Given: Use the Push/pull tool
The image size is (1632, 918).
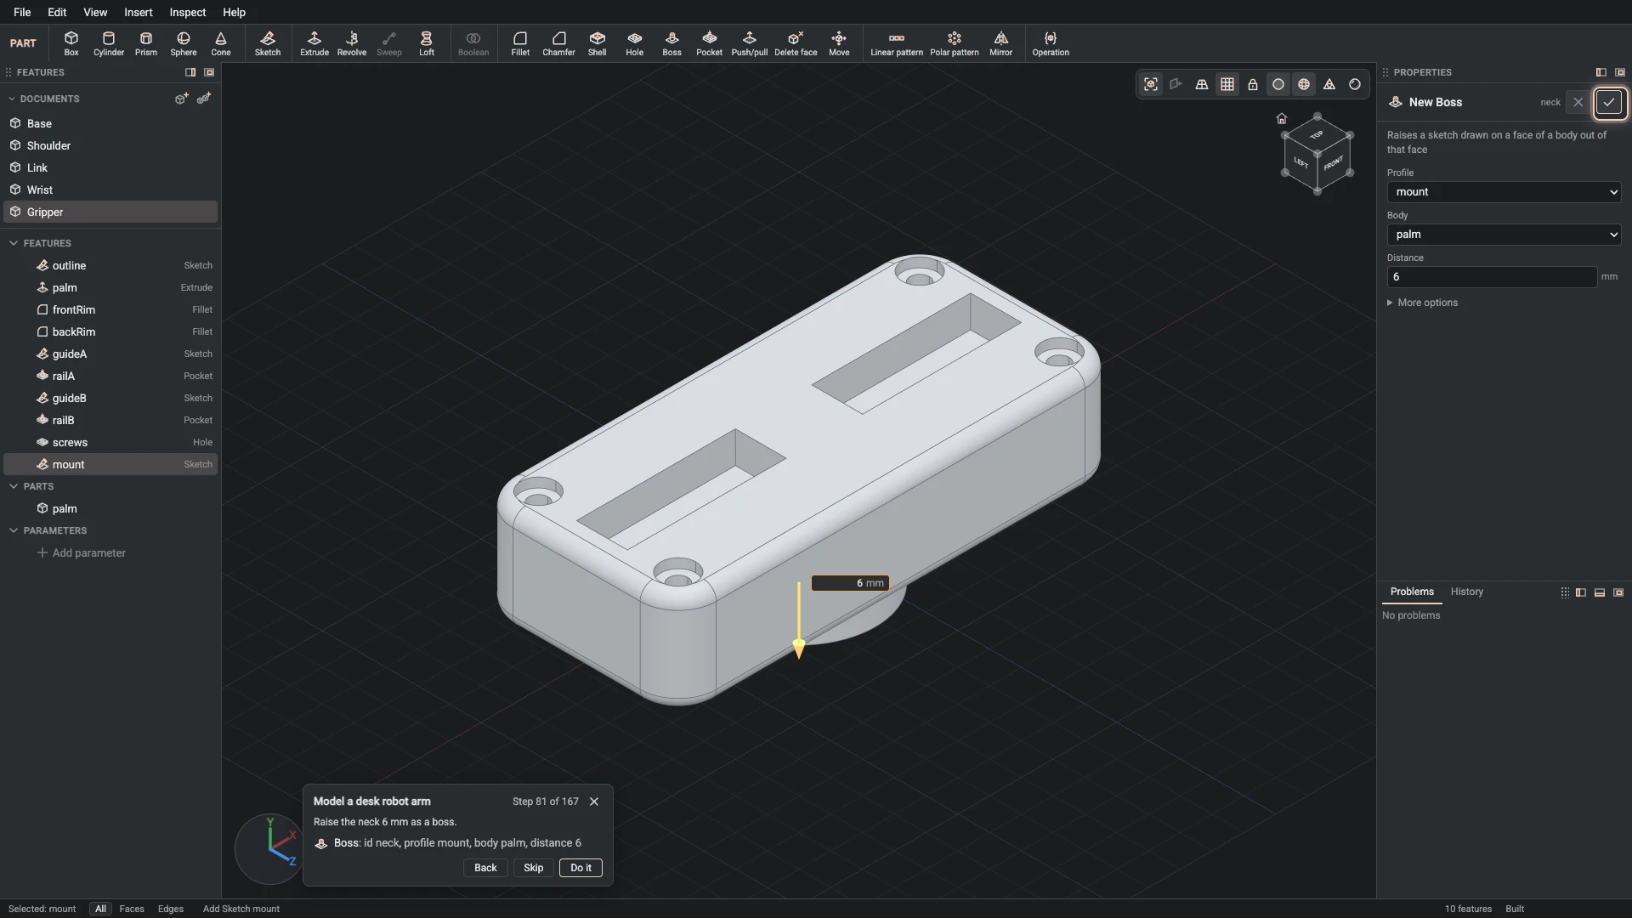Looking at the screenshot, I should (x=750, y=43).
